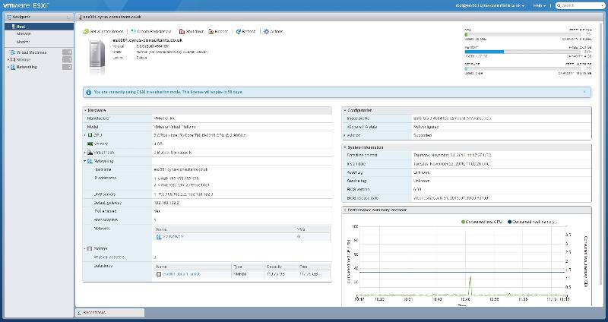Collapse the Hardware panel section
608x322 pixels.
[85, 110]
